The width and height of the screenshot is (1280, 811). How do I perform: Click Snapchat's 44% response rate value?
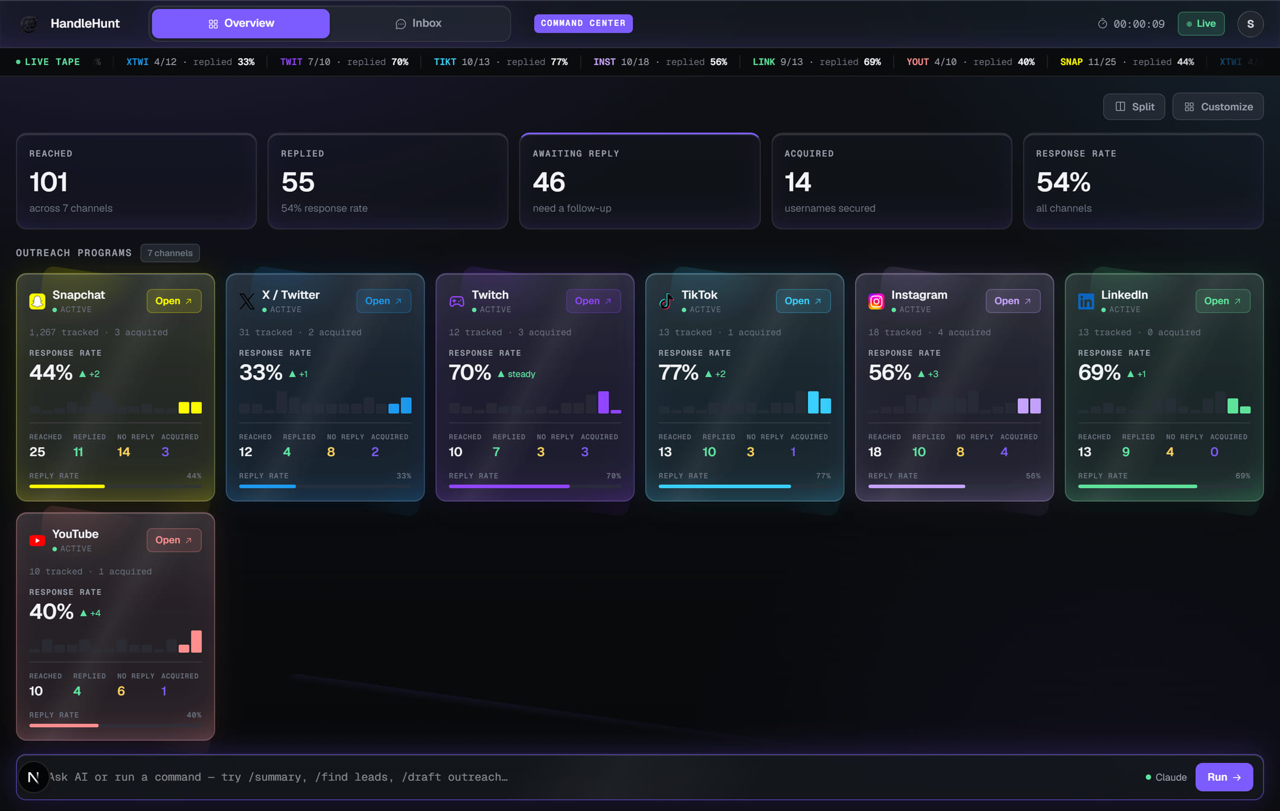51,373
